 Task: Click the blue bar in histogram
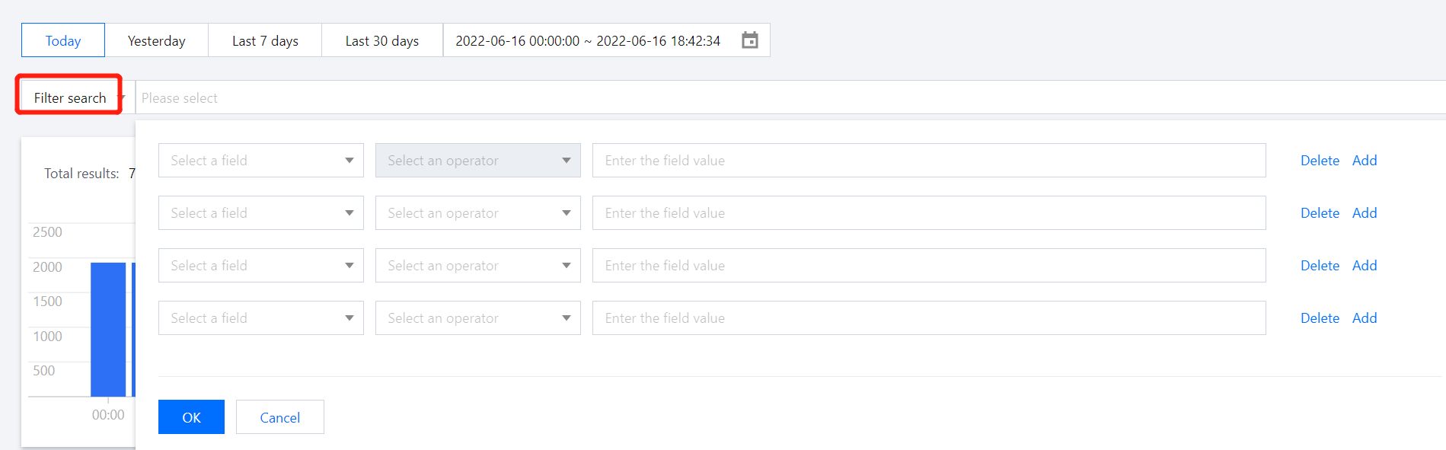click(x=108, y=330)
